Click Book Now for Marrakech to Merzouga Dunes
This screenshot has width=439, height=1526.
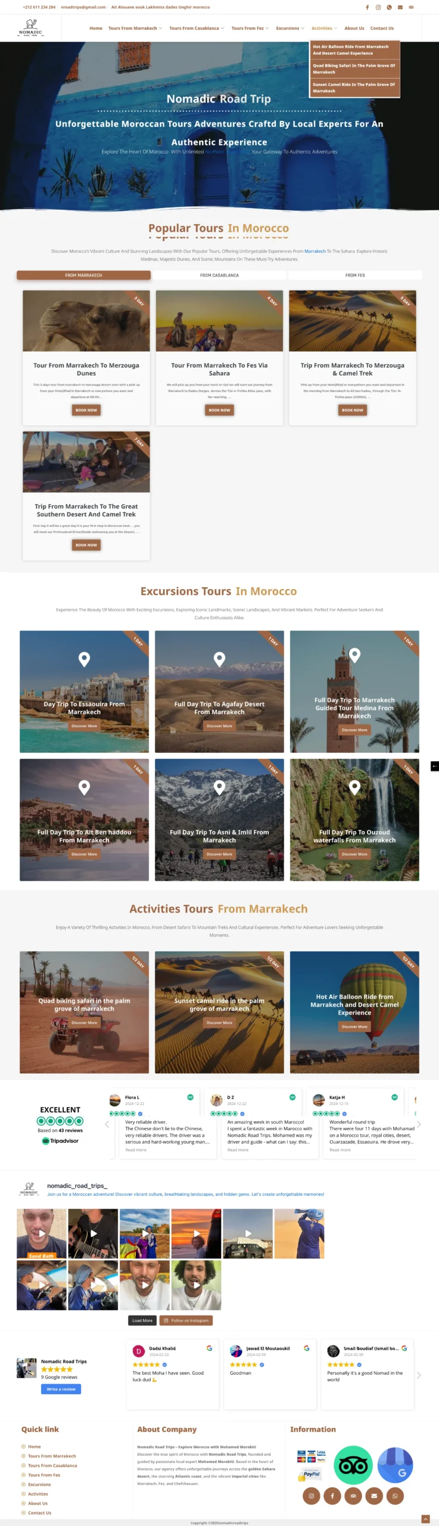coord(86,410)
